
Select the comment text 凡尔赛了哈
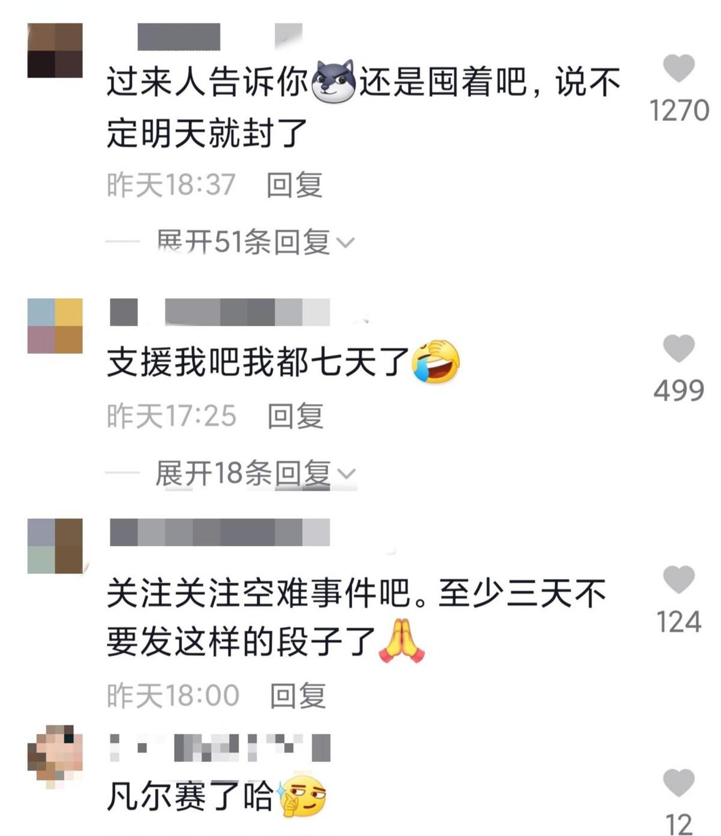(x=190, y=796)
